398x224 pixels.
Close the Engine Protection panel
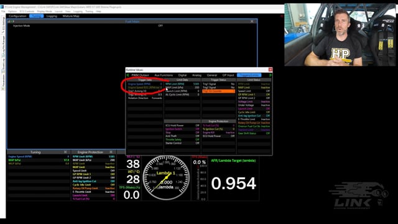click(x=111, y=152)
